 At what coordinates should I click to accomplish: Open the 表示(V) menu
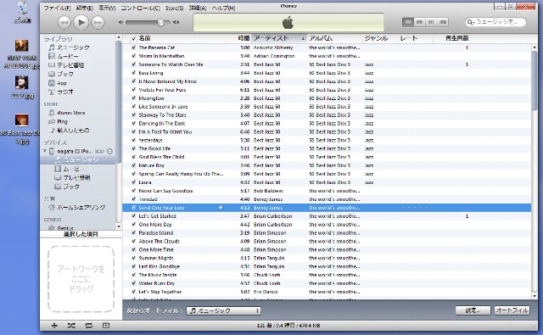click(107, 8)
